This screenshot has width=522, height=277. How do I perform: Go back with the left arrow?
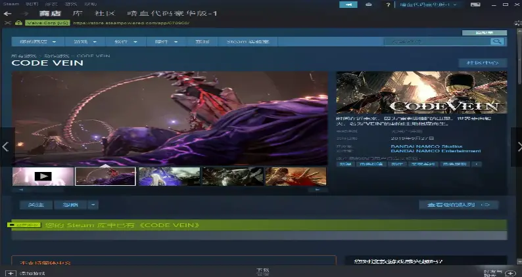(8, 14)
